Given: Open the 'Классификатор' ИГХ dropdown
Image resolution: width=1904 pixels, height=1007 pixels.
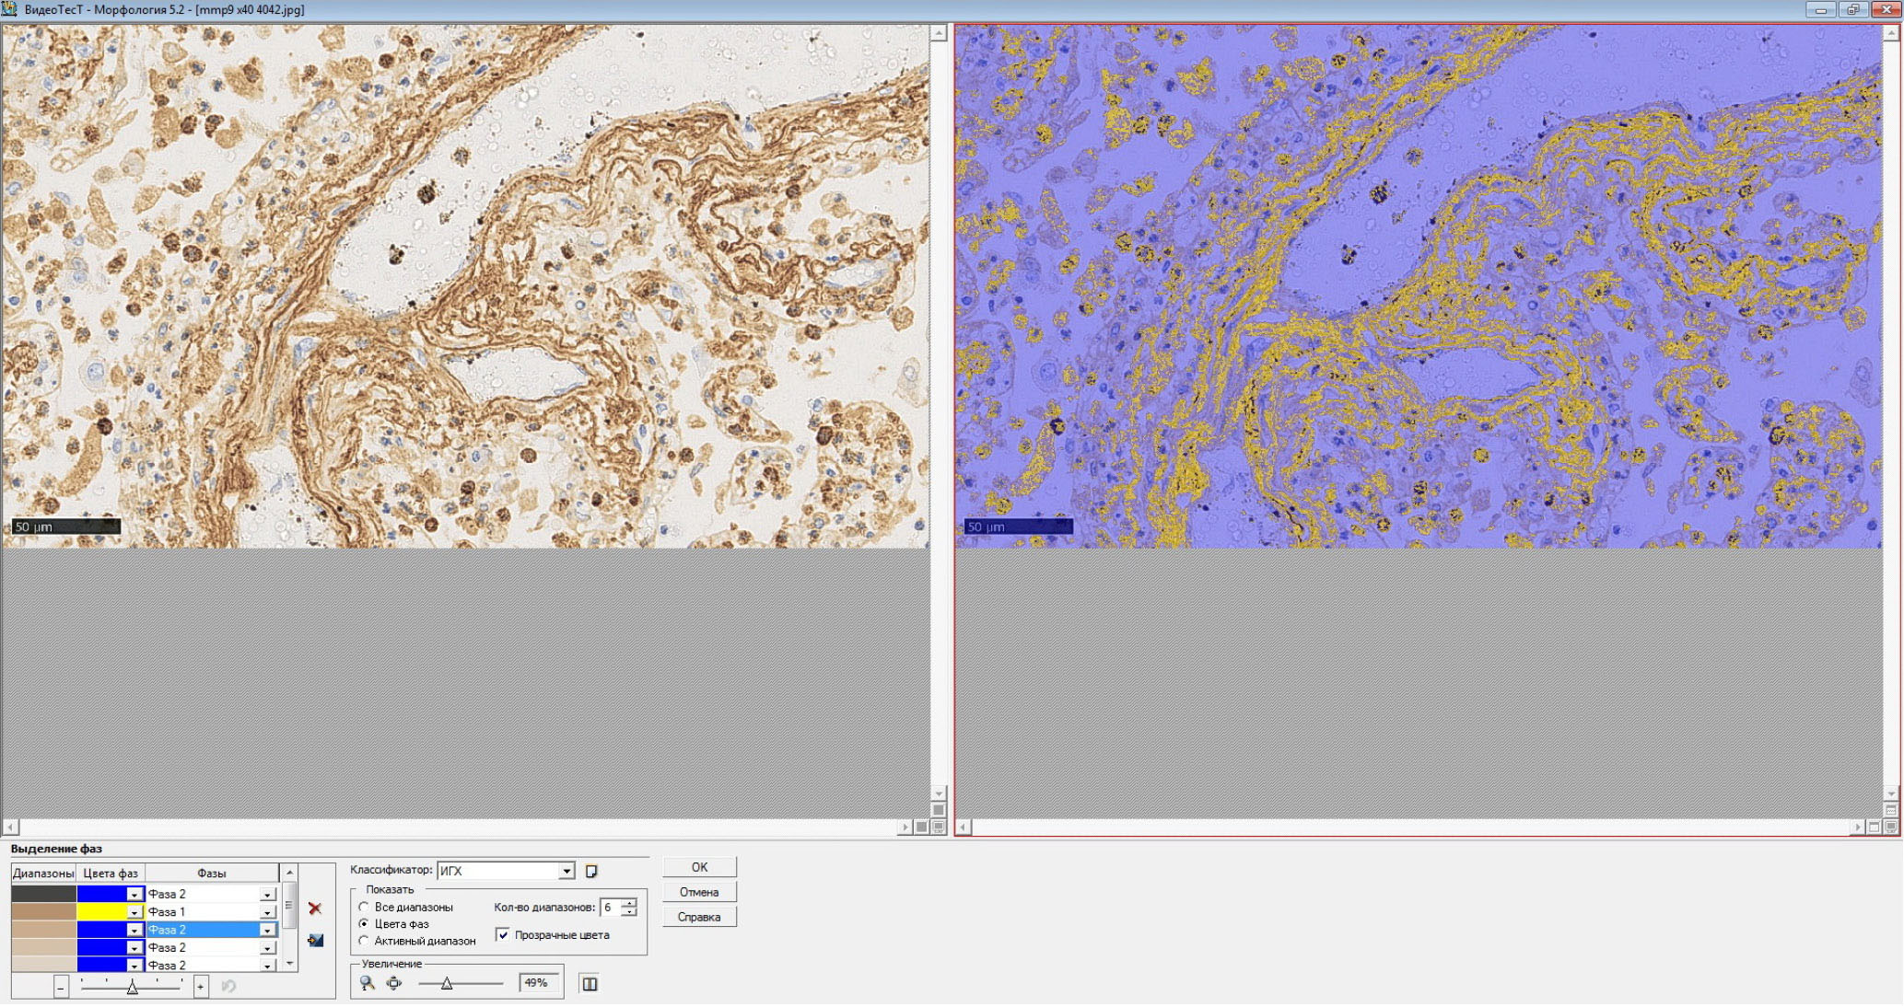Looking at the screenshot, I should point(567,871).
